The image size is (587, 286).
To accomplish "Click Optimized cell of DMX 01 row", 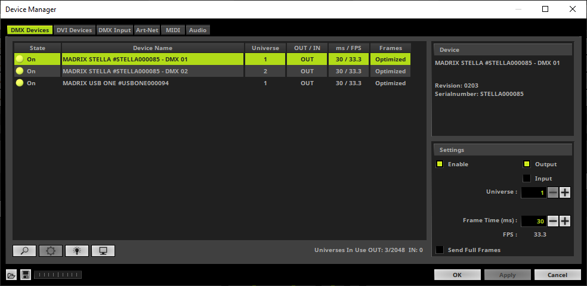I will (391, 59).
